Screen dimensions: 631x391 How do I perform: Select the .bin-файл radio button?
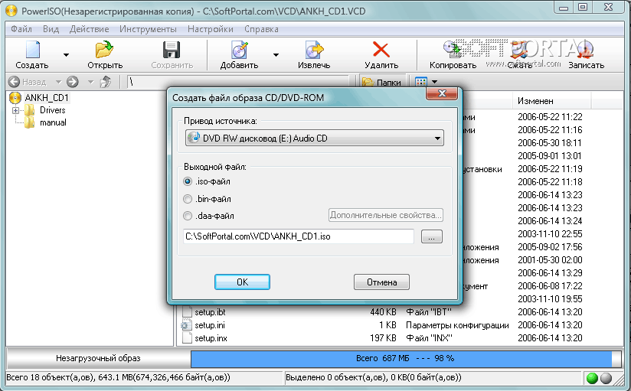188,199
